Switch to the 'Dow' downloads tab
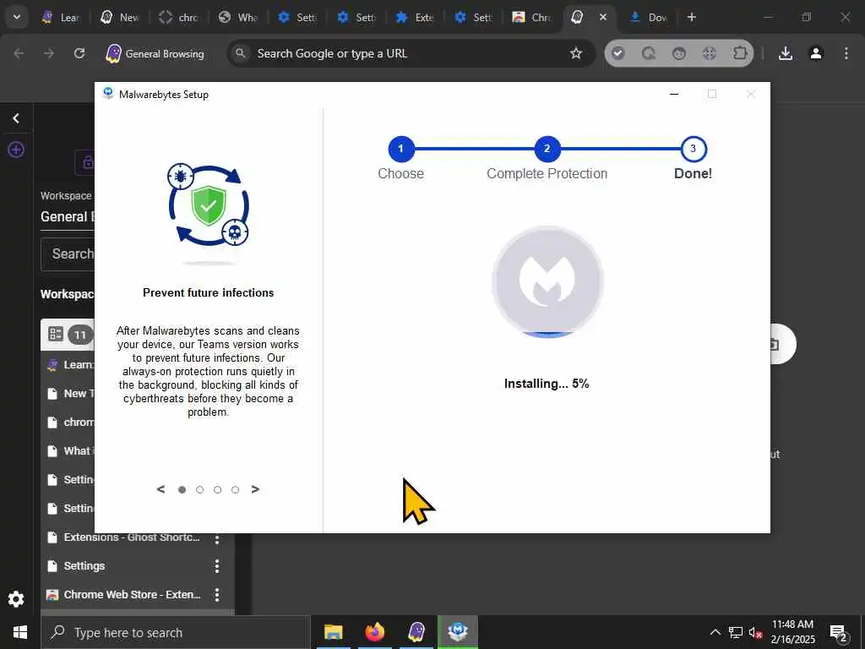The height and width of the screenshot is (649, 865). point(650,17)
